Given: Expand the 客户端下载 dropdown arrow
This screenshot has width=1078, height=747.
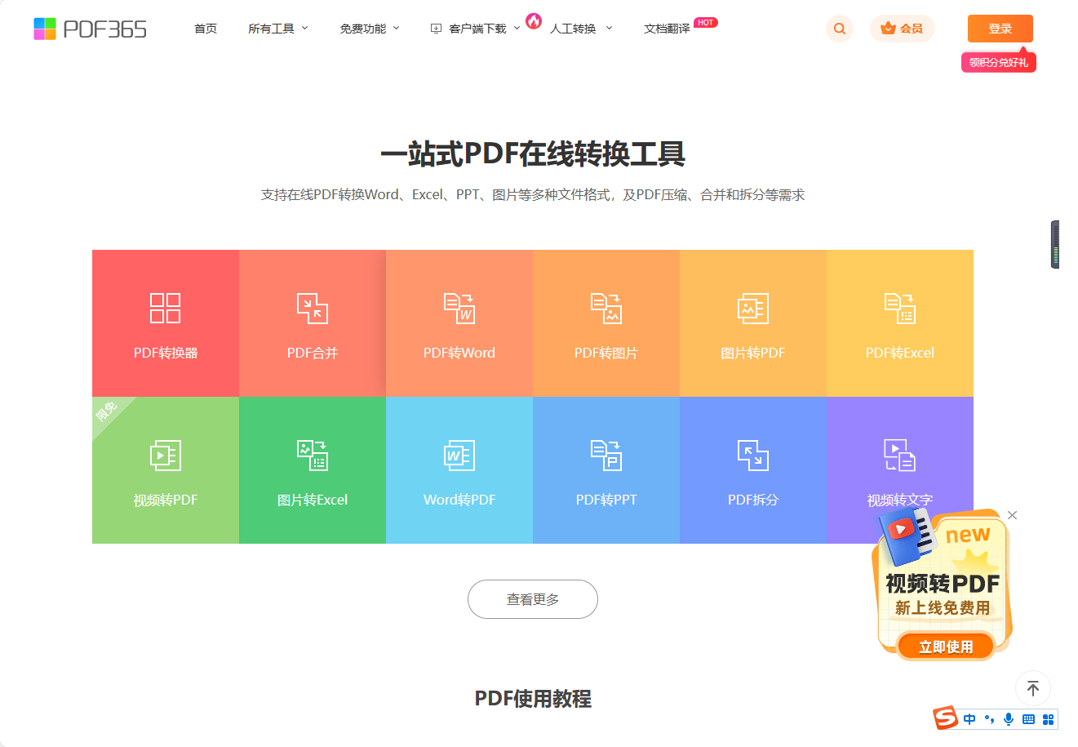Looking at the screenshot, I should pyautogui.click(x=517, y=29).
